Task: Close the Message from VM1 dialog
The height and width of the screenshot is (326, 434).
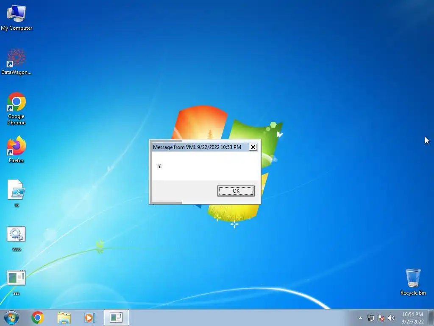Action: 253,147
